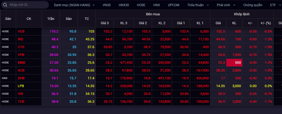Click BID floor price 42.1
The image size is (282, 114).
[x=73, y=39]
